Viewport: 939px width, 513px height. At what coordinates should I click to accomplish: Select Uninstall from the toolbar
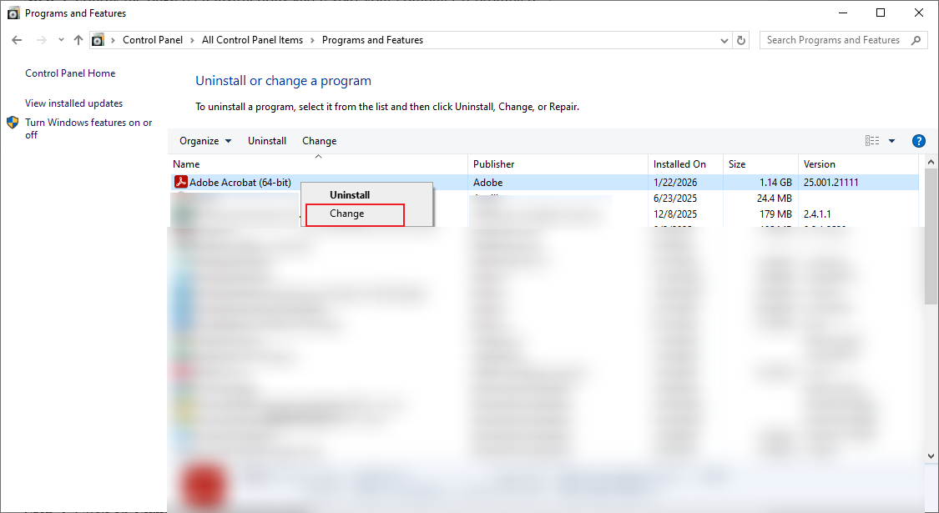(267, 140)
